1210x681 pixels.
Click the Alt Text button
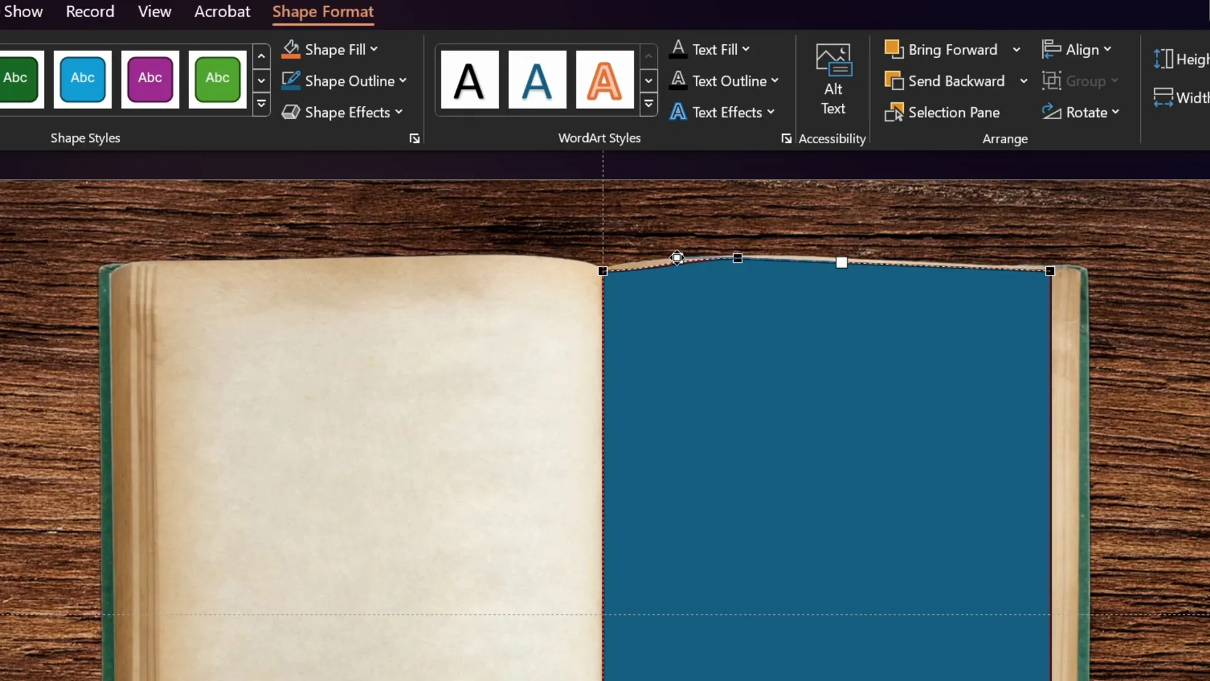tap(833, 80)
